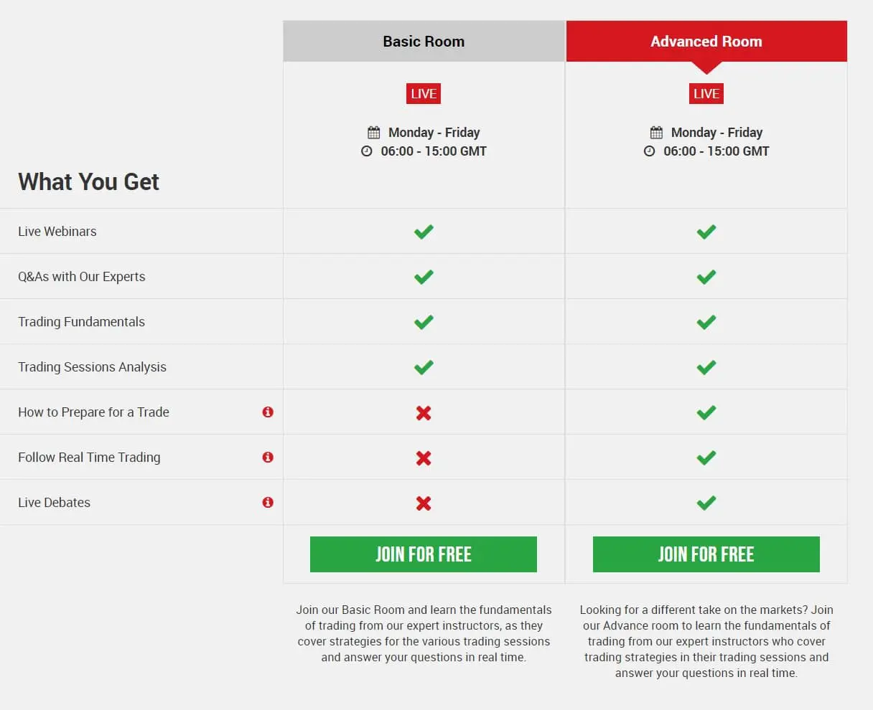873x710 pixels.
Task: Click the LIVE badge in Advanced Room
Action: tap(706, 94)
